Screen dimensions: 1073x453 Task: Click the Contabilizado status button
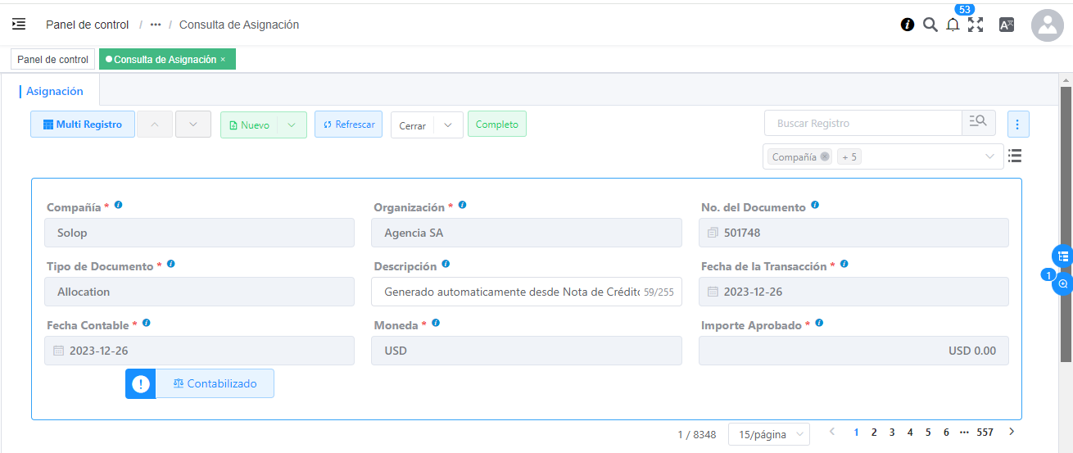click(215, 383)
